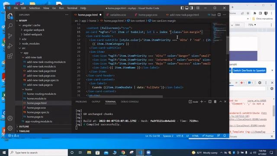Open the Selection menu

35,8
